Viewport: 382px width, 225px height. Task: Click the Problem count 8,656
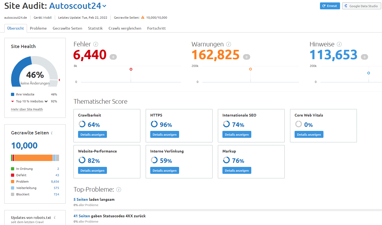pyautogui.click(x=55, y=182)
